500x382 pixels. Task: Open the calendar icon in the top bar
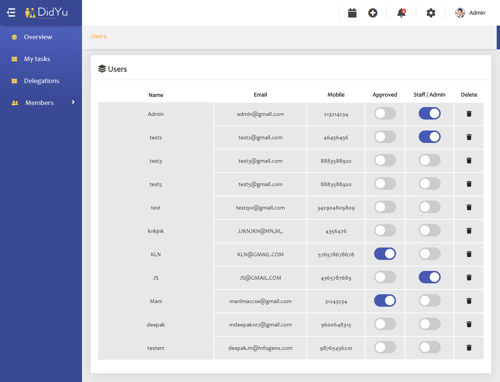click(x=352, y=12)
